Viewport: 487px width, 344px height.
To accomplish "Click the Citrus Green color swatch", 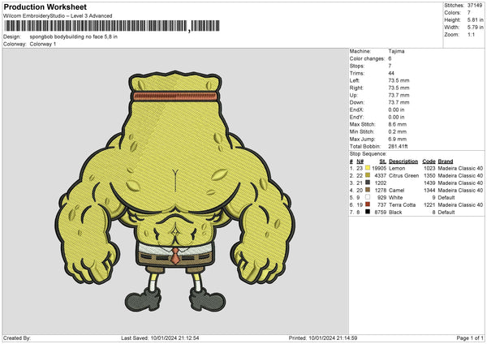I will [368, 175].
